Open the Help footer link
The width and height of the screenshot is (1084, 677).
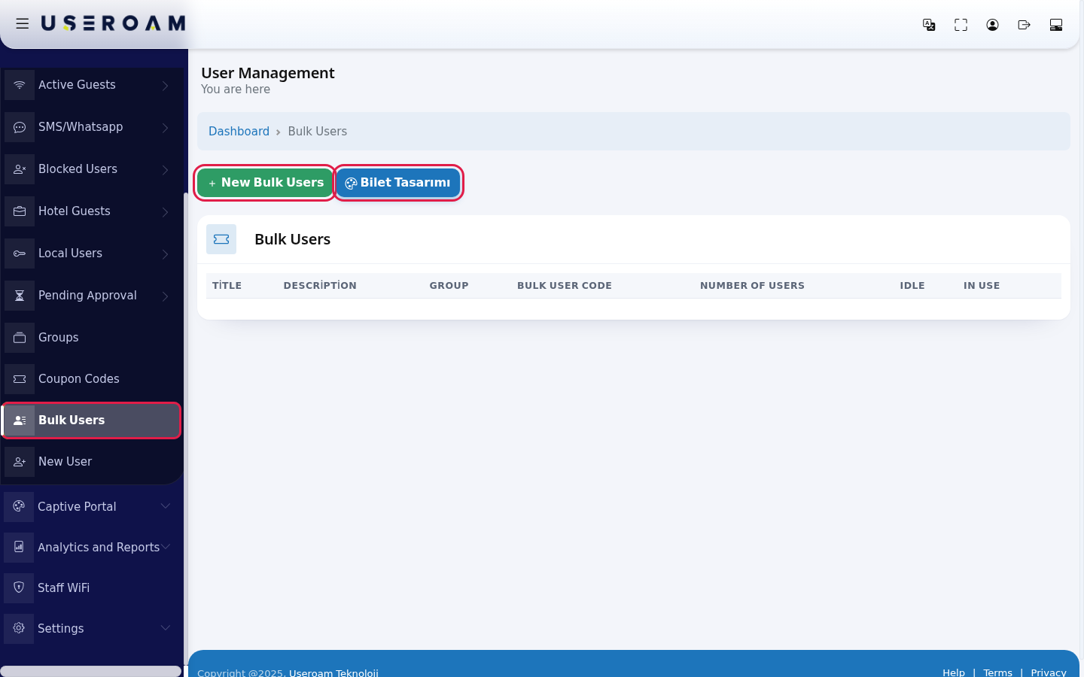953,672
